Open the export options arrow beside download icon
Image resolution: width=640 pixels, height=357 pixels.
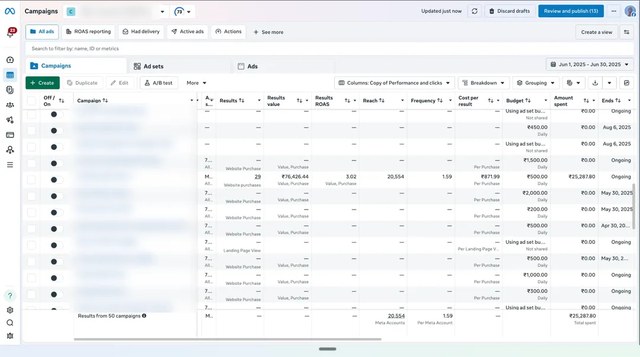tap(609, 83)
